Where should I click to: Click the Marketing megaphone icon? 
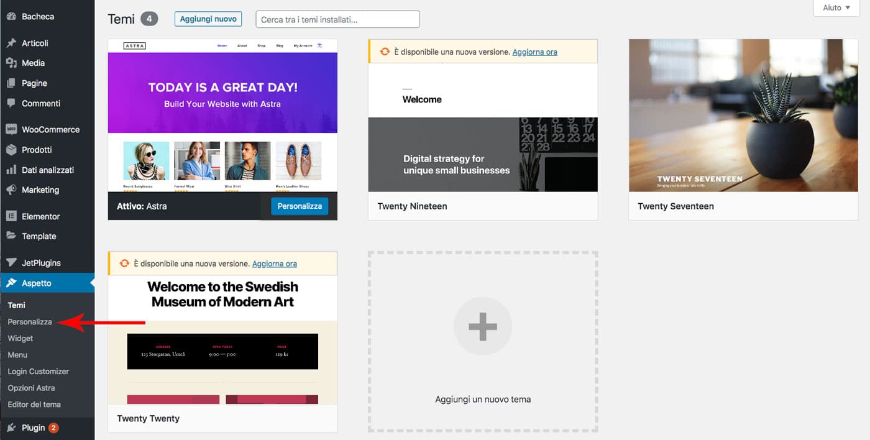(11, 190)
